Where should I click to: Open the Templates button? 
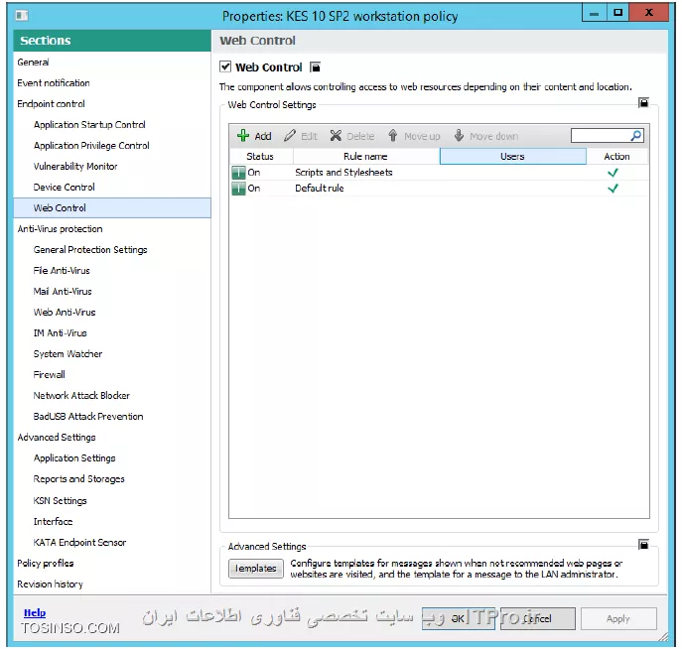pyautogui.click(x=256, y=569)
